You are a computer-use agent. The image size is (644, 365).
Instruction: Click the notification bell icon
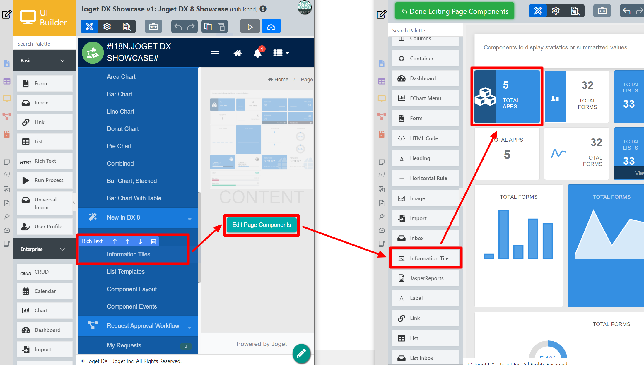(x=257, y=54)
